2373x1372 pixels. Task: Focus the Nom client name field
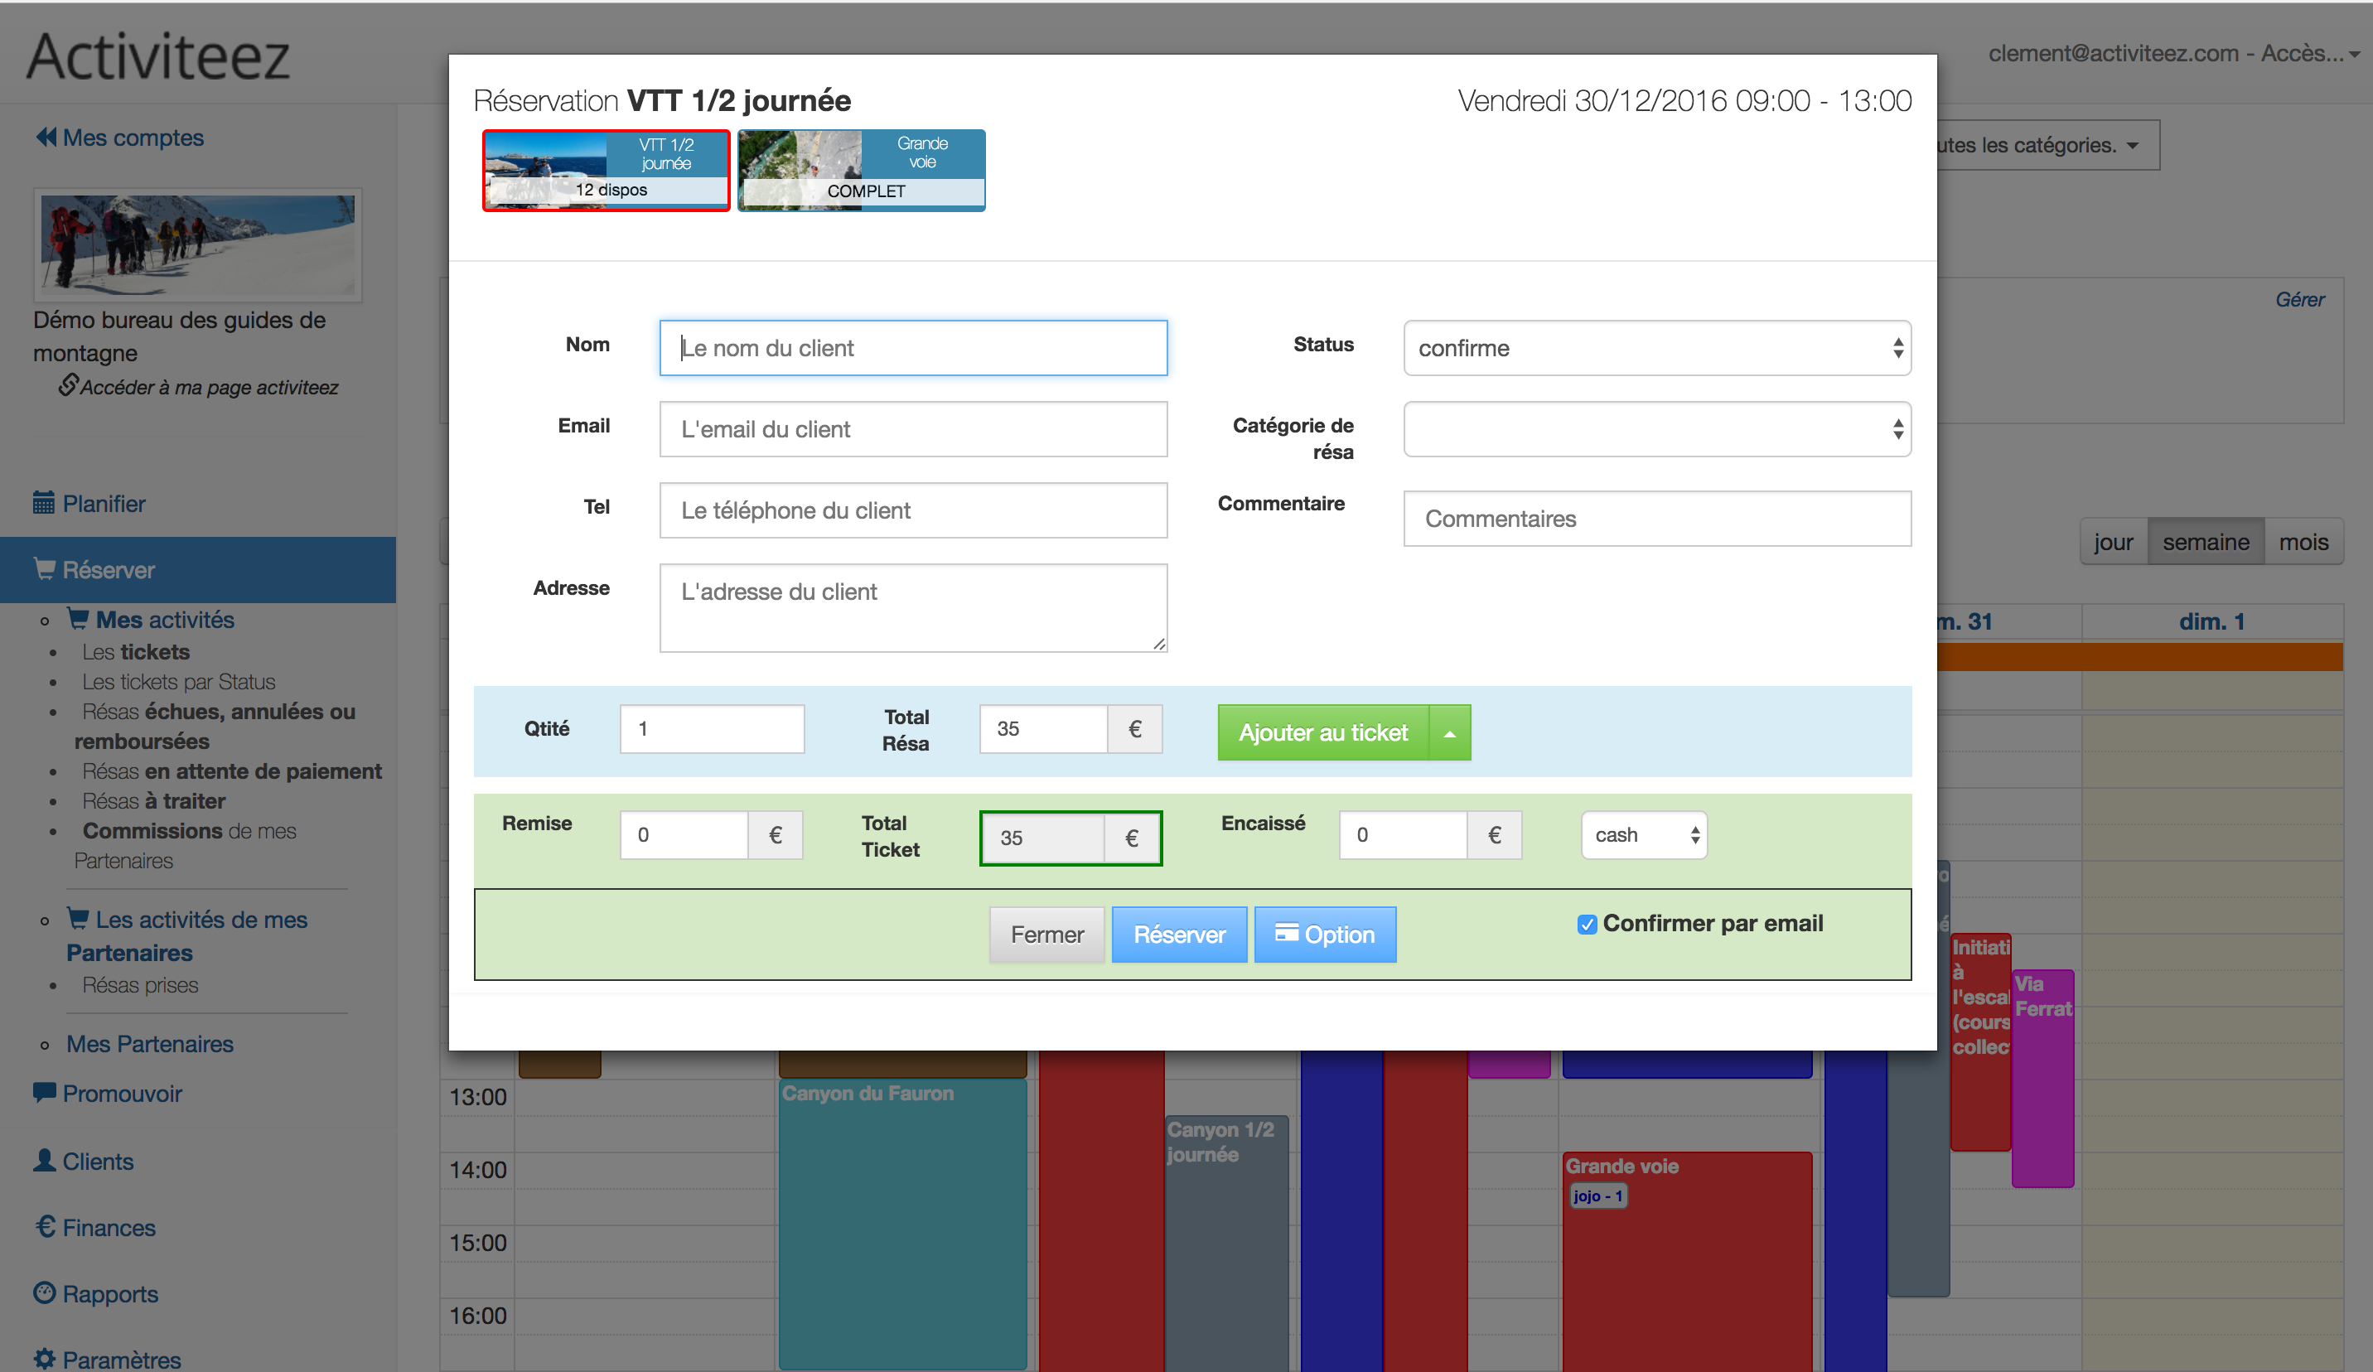[x=913, y=349]
